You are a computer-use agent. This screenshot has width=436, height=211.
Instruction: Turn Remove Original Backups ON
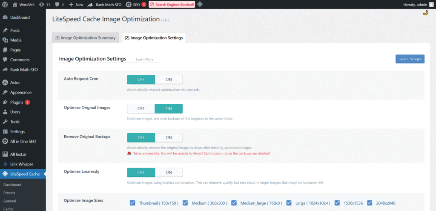pos(169,137)
